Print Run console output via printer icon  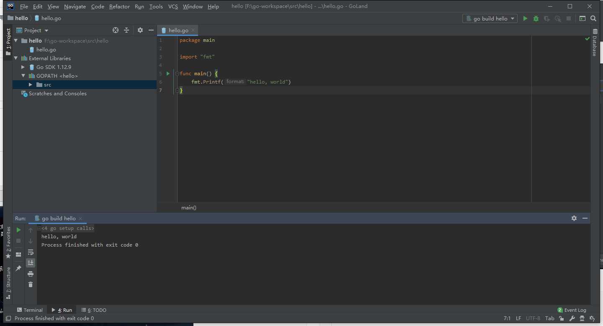[x=31, y=274]
